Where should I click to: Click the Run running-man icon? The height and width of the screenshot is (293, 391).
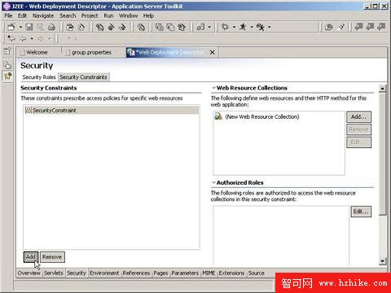[x=243, y=27]
